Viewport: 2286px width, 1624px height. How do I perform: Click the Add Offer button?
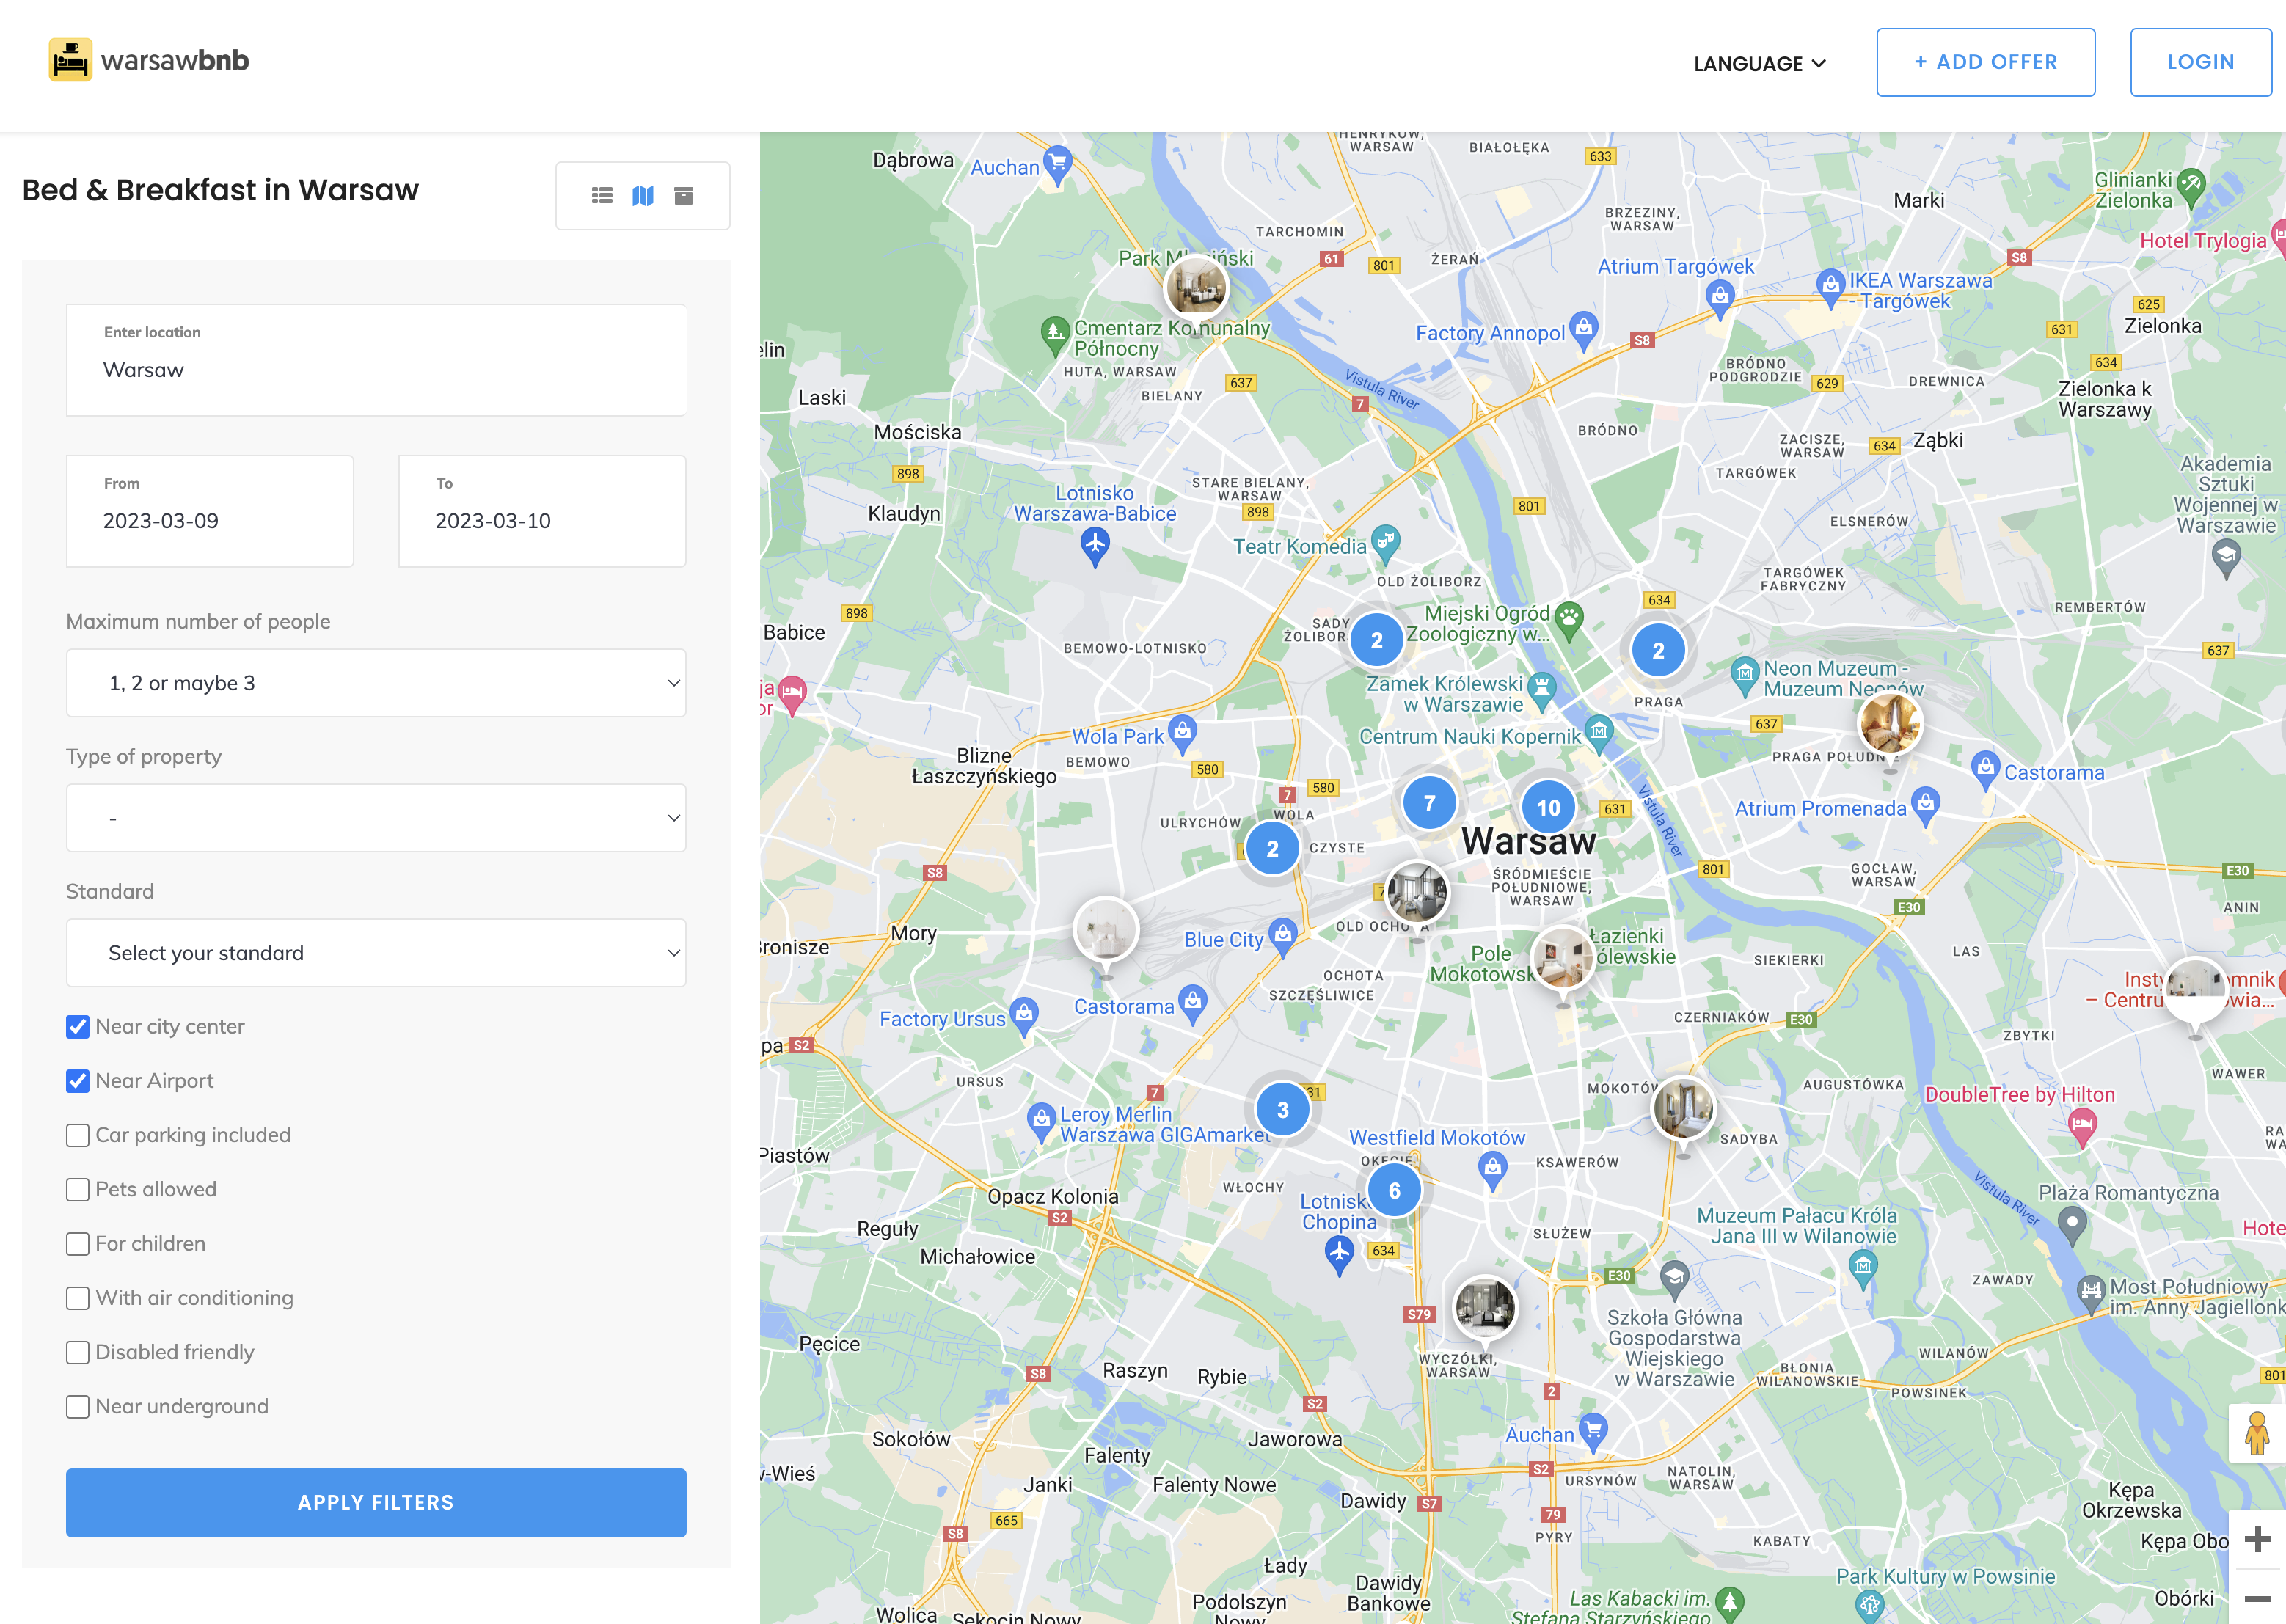pyautogui.click(x=1985, y=62)
